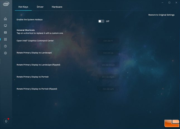The width and height of the screenshot is (180, 129).
Task: Open the Home page in sidebar
Action: [x=5, y=19]
